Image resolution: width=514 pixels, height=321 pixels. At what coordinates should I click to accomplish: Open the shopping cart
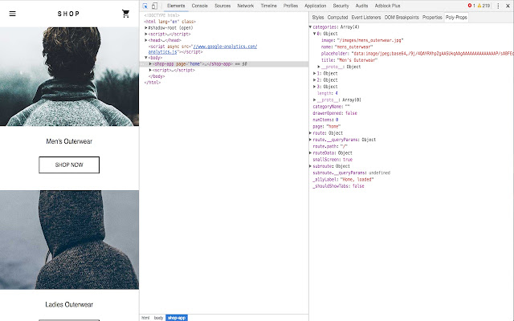coord(125,14)
